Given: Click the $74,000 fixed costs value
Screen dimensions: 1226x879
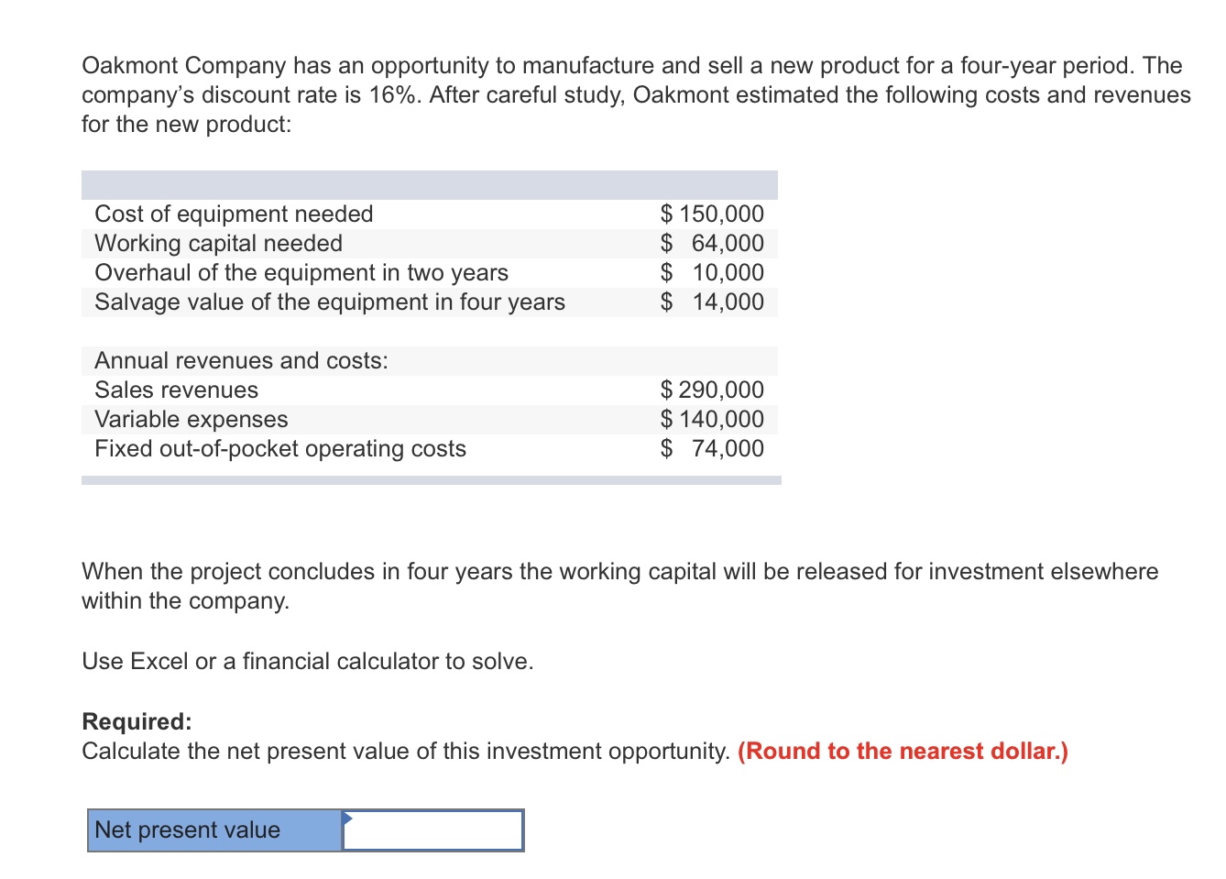Looking at the screenshot, I should [718, 448].
